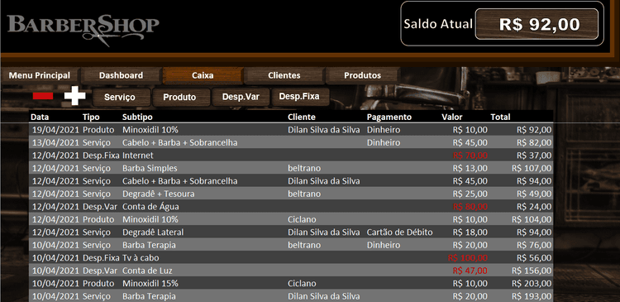The width and height of the screenshot is (620, 302).
Task: Click the R$ 203,00 total cell
Action: [x=532, y=284]
